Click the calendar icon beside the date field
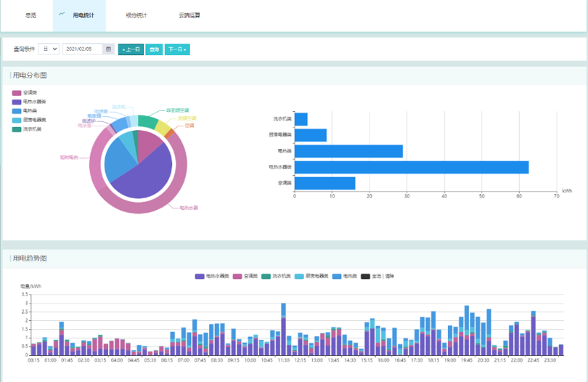This screenshot has width=588, height=382. click(109, 49)
